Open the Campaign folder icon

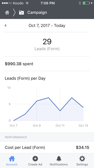[21, 13]
